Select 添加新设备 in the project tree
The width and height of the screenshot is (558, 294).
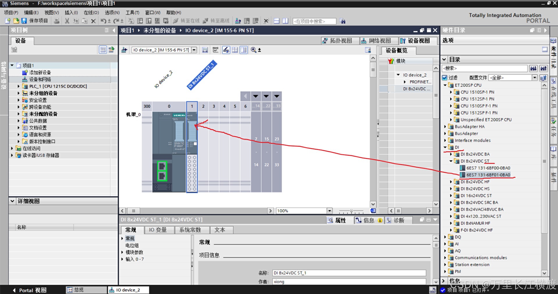pos(40,72)
